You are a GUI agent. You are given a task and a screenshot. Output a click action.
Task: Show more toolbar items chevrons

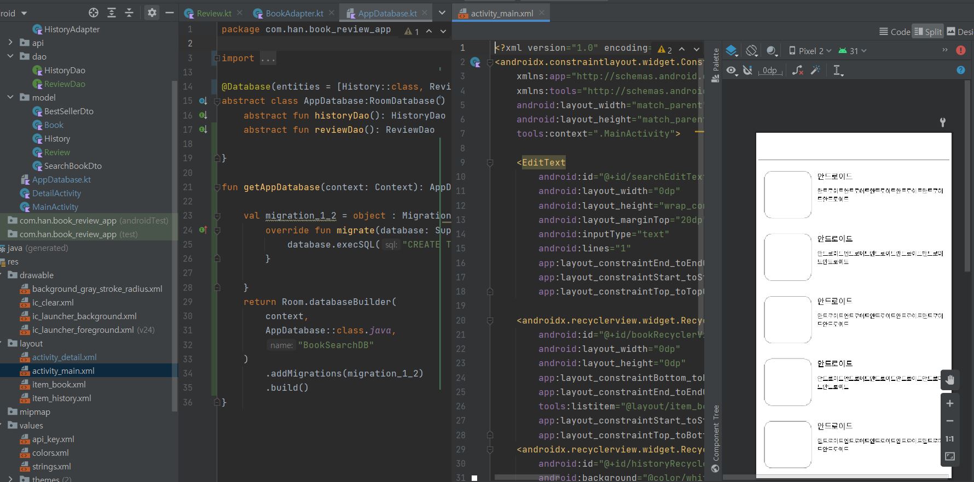(x=944, y=50)
